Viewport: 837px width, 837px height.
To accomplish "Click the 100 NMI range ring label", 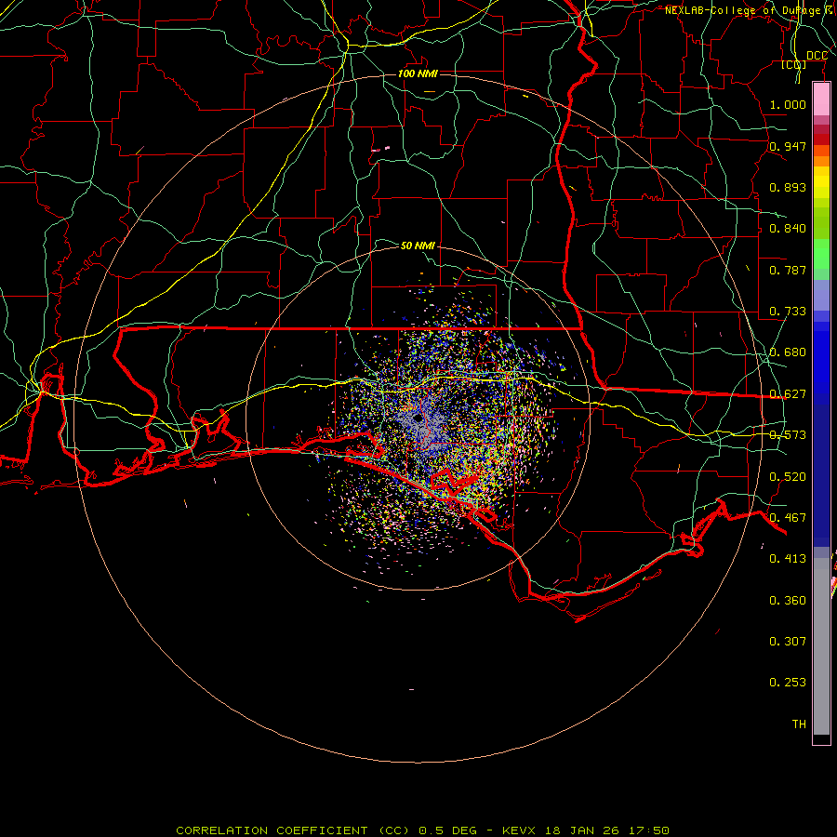I will [x=418, y=73].
